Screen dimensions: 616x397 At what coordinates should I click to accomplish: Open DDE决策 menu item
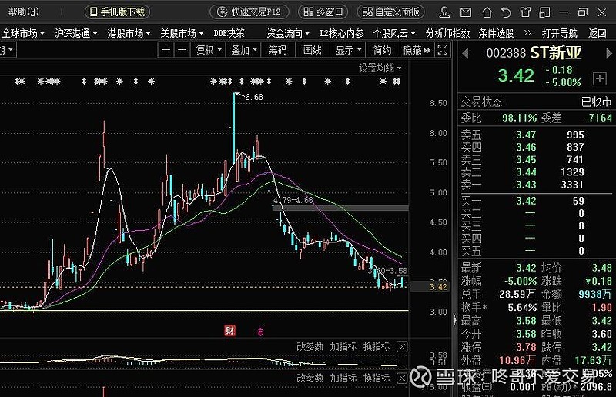coord(229,33)
